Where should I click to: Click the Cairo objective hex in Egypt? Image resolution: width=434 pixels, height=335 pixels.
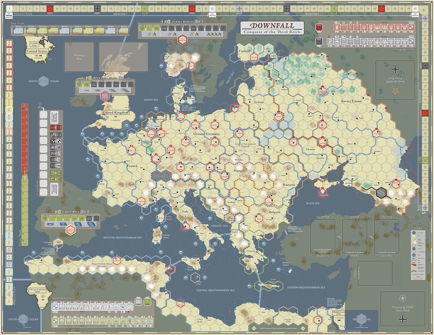click(x=318, y=319)
